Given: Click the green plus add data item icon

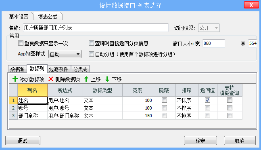Looking at the screenshot, I should (15, 79).
